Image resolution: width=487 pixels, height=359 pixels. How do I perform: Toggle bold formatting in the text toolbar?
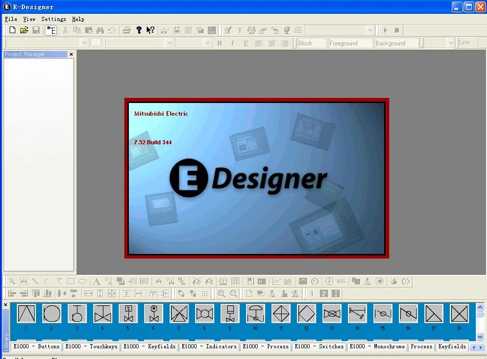point(219,43)
